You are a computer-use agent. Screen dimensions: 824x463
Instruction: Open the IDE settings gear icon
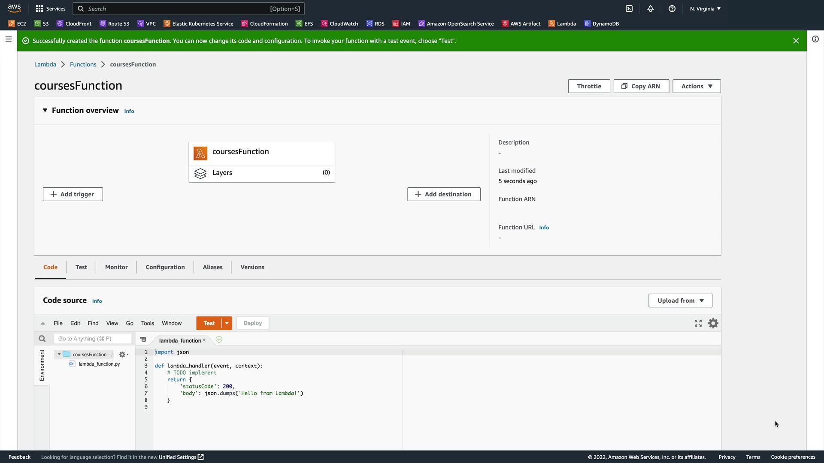[713, 323]
